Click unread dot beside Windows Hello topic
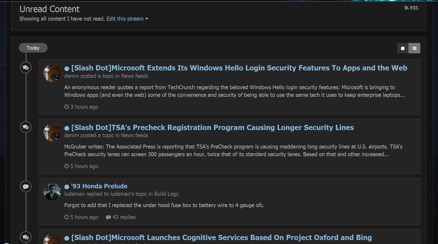 67,69
